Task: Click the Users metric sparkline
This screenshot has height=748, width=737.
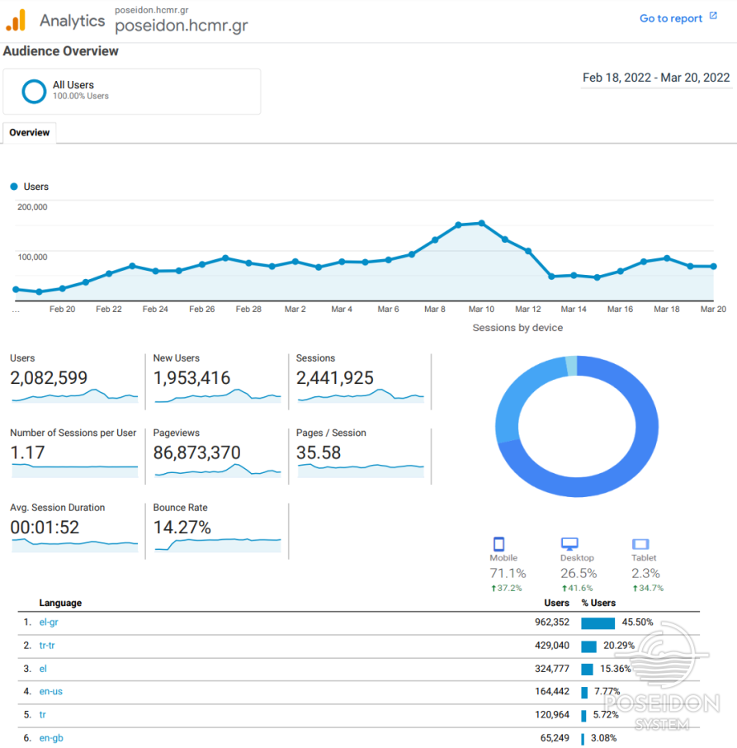Action: coord(74,396)
